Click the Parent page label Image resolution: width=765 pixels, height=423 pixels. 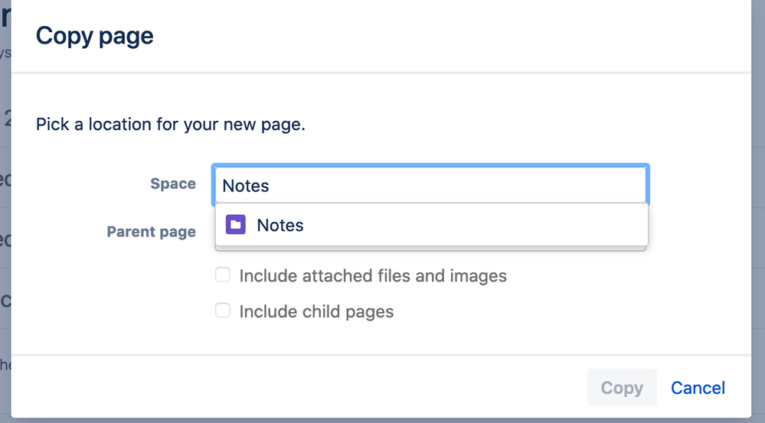point(151,231)
